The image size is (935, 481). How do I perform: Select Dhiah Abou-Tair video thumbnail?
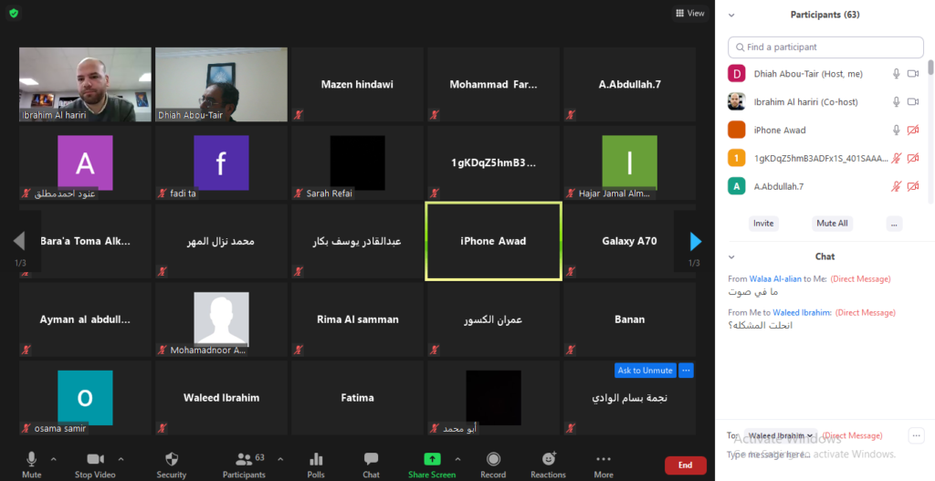tap(221, 85)
